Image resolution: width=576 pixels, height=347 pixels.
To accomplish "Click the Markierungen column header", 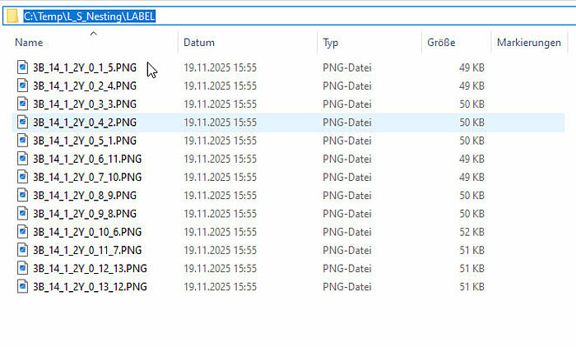I will [528, 42].
